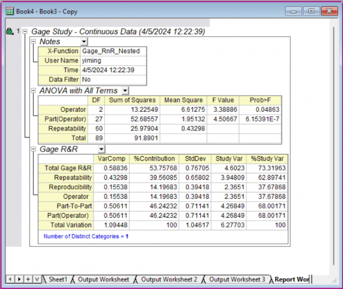
Task: Open the Gage R&R dropdown arrow
Action: [101, 149]
